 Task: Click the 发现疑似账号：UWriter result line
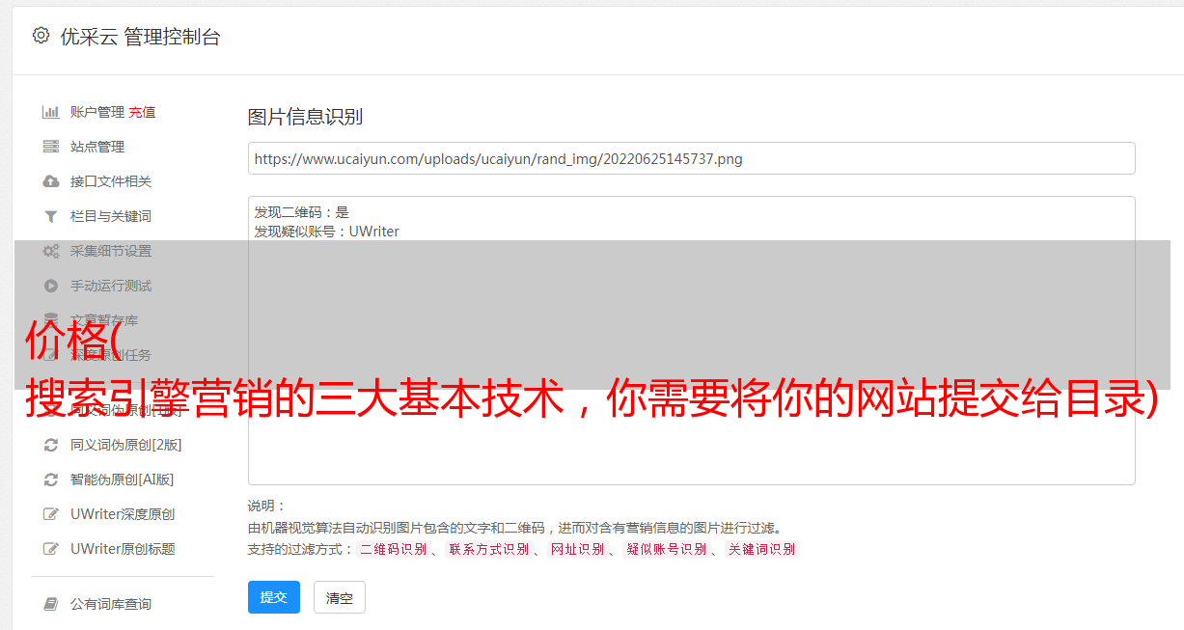point(326,232)
